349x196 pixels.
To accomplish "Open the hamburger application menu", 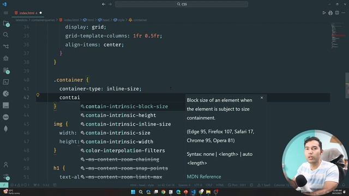I will pos(6,13).
